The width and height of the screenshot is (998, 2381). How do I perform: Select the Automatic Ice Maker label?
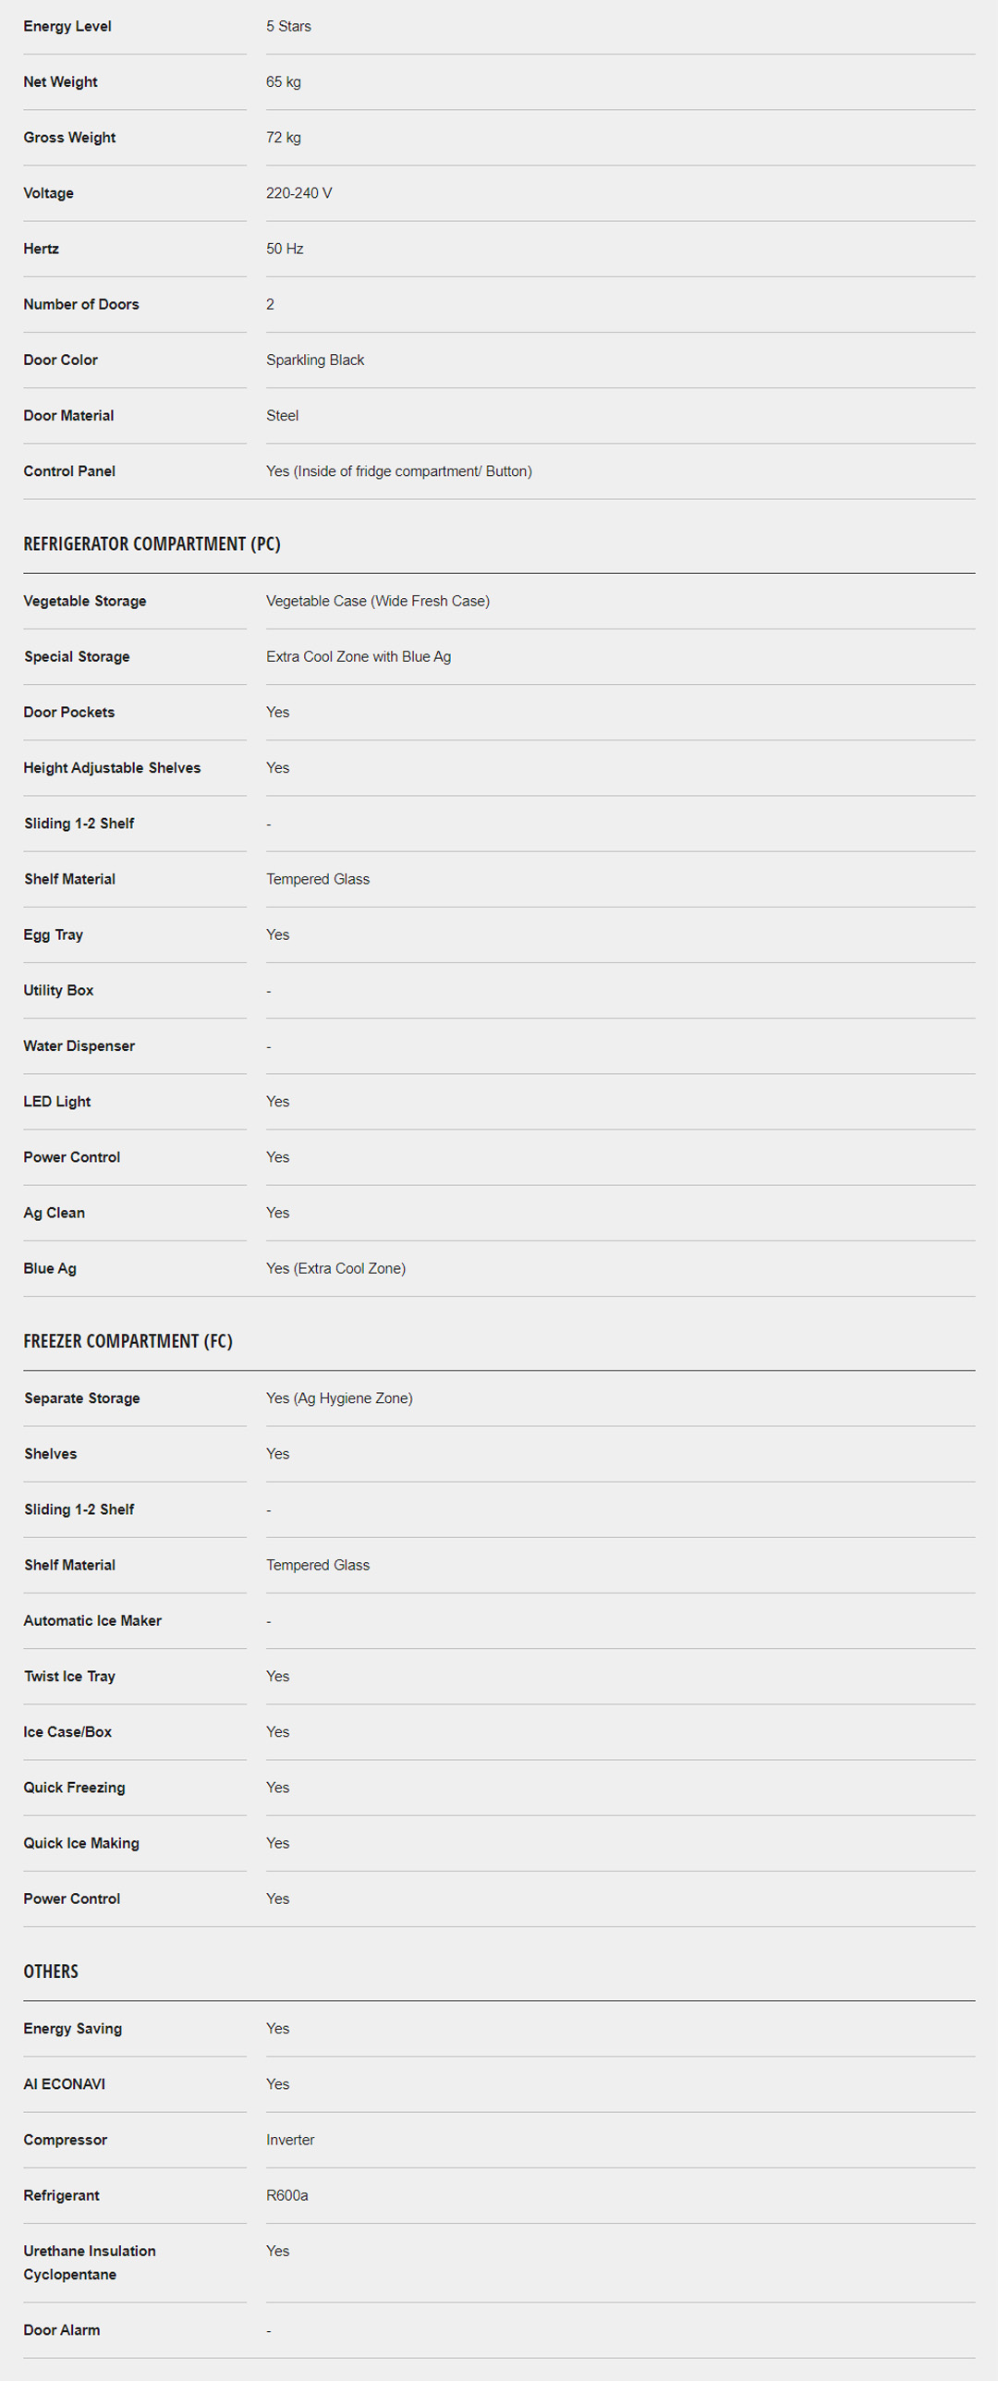point(92,1620)
